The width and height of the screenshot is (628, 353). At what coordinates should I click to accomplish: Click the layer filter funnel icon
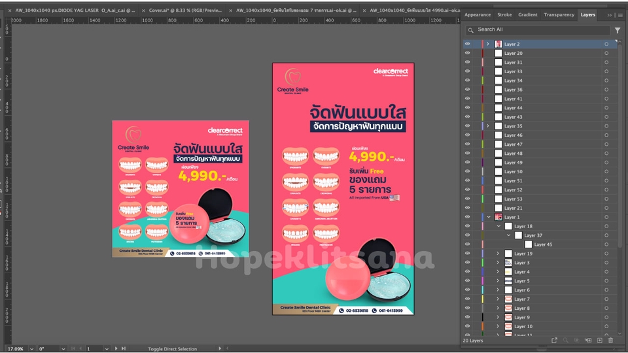pos(618,30)
